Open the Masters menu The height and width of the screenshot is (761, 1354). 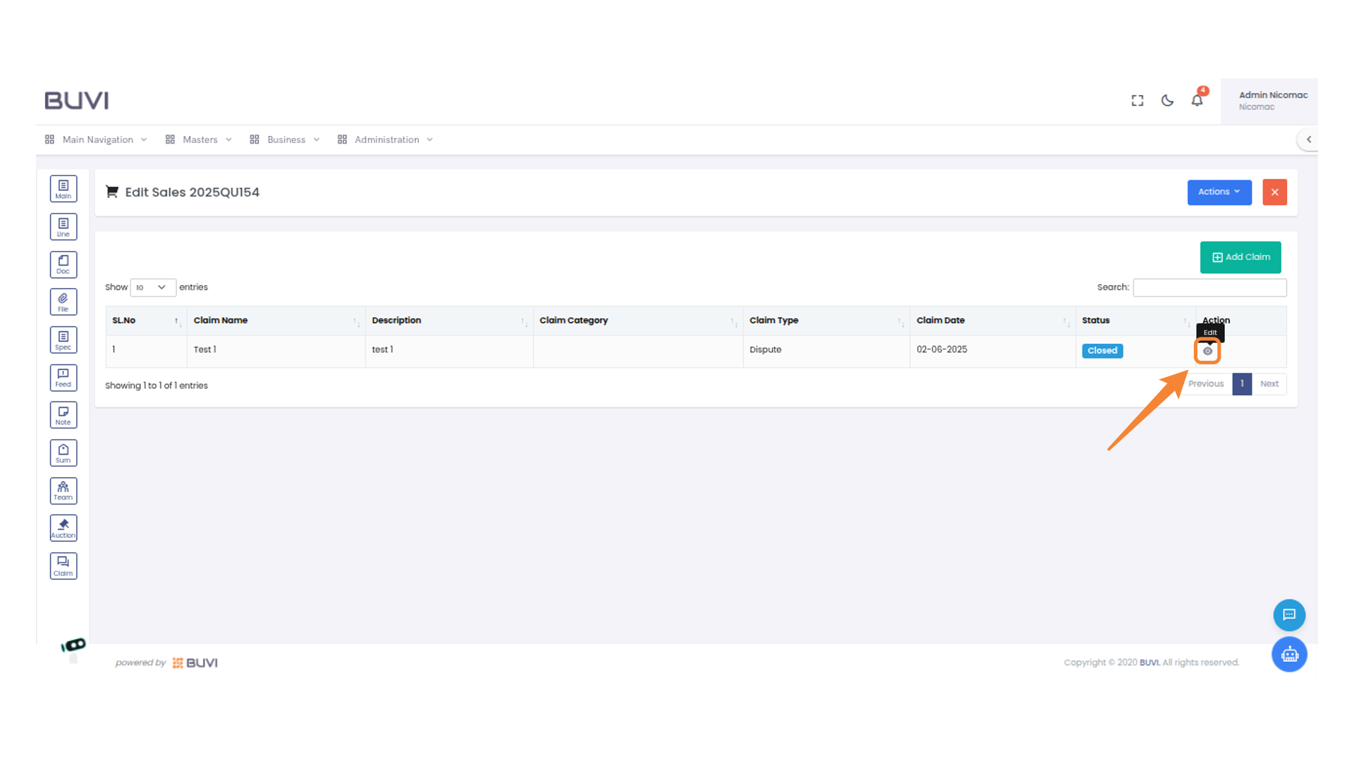click(200, 140)
